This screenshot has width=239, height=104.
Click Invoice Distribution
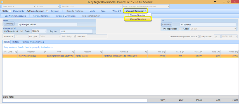pos(91,16)
